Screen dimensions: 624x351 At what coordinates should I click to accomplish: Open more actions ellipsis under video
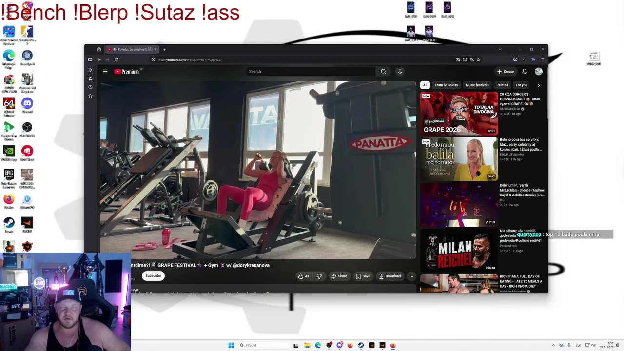411,276
